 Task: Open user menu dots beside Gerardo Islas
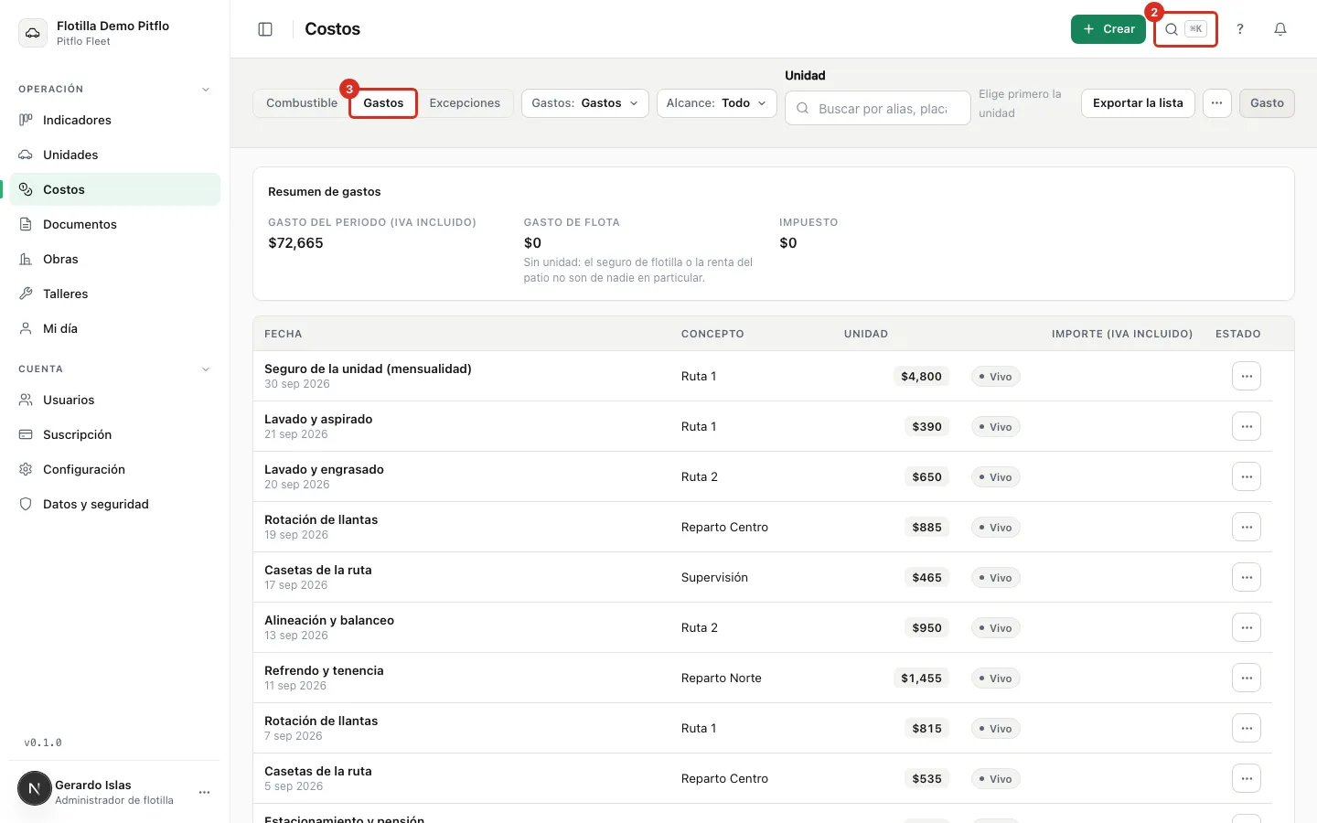click(x=205, y=792)
